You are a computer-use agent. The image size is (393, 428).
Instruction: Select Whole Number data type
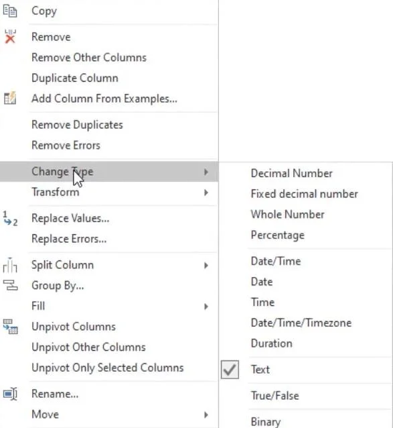pos(288,215)
